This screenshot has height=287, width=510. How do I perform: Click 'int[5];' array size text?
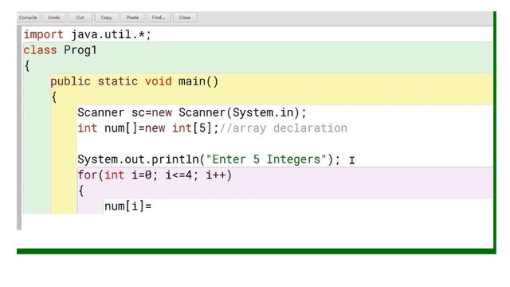point(195,128)
